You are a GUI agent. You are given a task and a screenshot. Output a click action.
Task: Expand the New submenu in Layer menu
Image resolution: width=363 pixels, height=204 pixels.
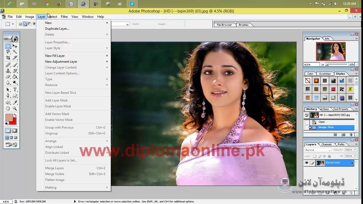click(x=77, y=23)
